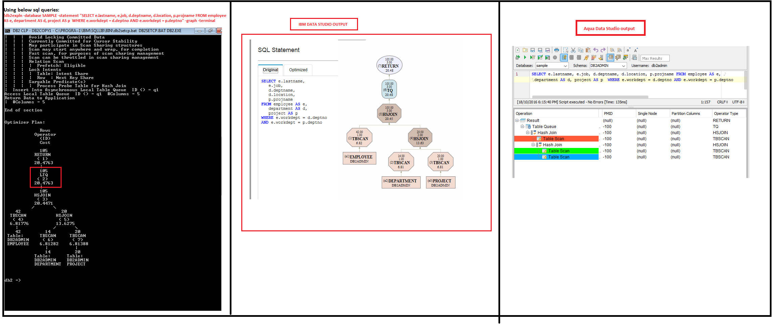The width and height of the screenshot is (781, 331).
Task: Click the Copy icon in Aqua toolbar
Action: coord(580,50)
